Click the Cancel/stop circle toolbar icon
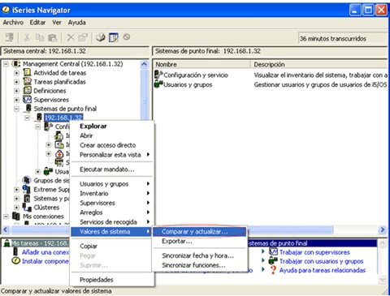Viewport: 390px width, 296px height. coord(127,36)
